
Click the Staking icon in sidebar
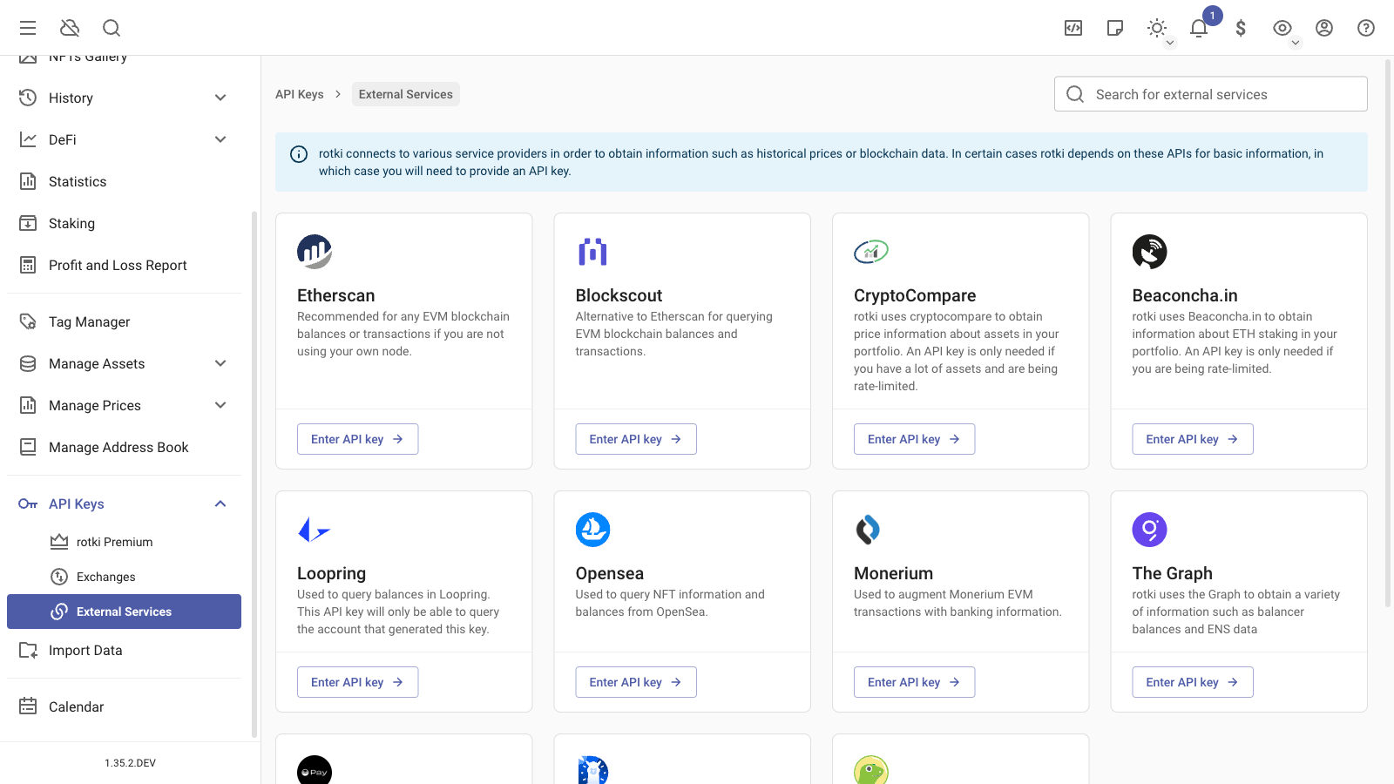point(28,223)
